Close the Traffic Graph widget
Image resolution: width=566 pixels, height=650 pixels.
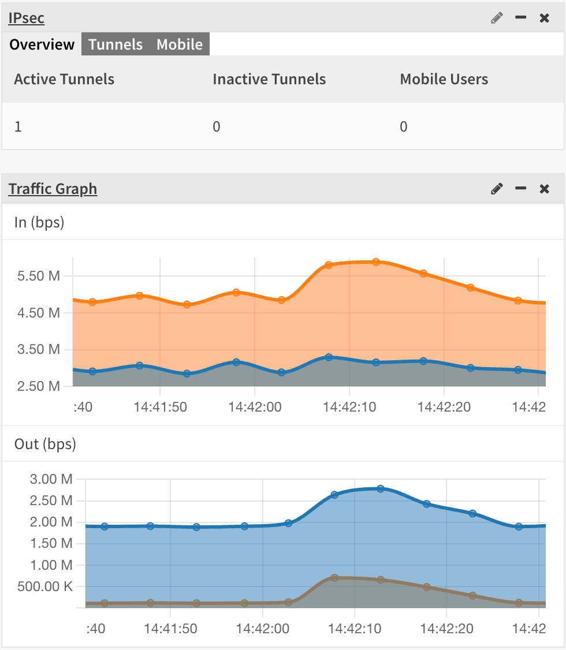(x=543, y=189)
